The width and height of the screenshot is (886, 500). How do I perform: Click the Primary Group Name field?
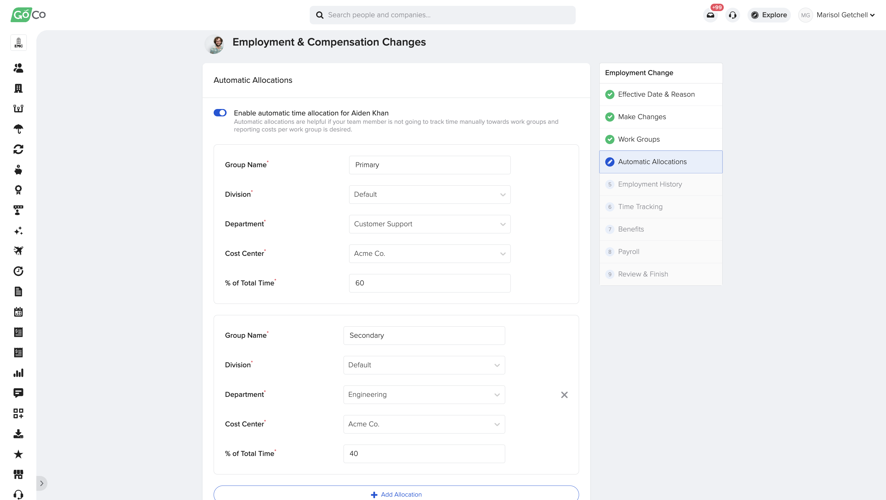tap(429, 165)
